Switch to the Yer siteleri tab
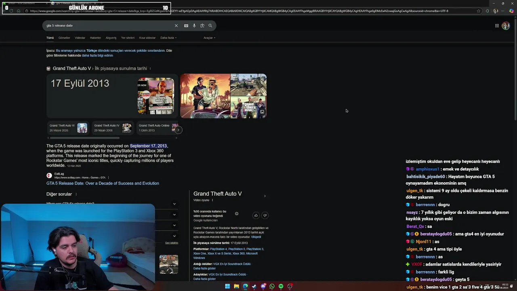The width and height of the screenshot is (517, 291). click(x=128, y=38)
